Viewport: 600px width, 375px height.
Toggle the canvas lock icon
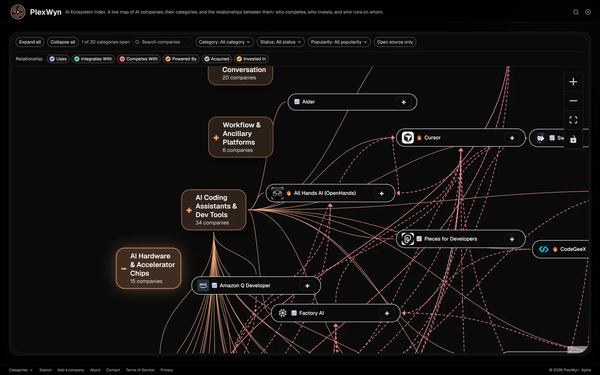pos(573,139)
